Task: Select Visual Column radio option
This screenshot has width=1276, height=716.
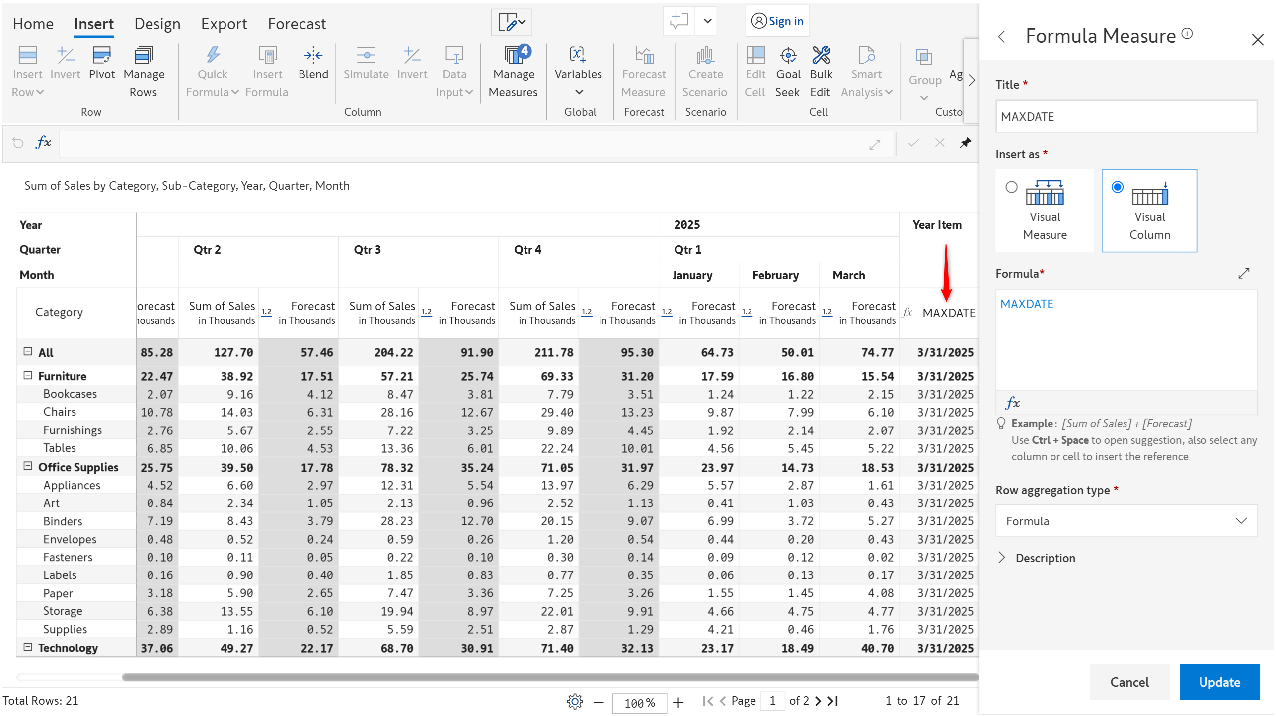Action: pyautogui.click(x=1117, y=187)
